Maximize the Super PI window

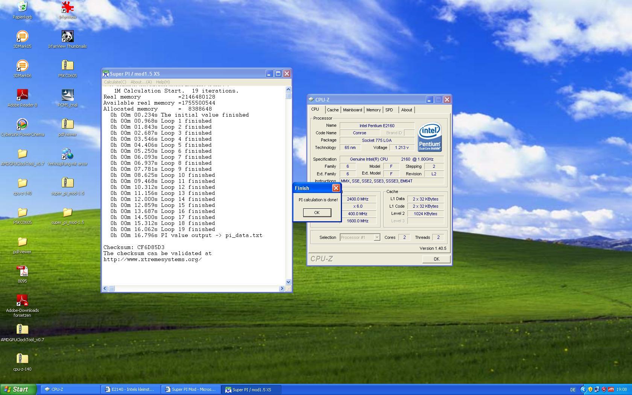coord(278,74)
